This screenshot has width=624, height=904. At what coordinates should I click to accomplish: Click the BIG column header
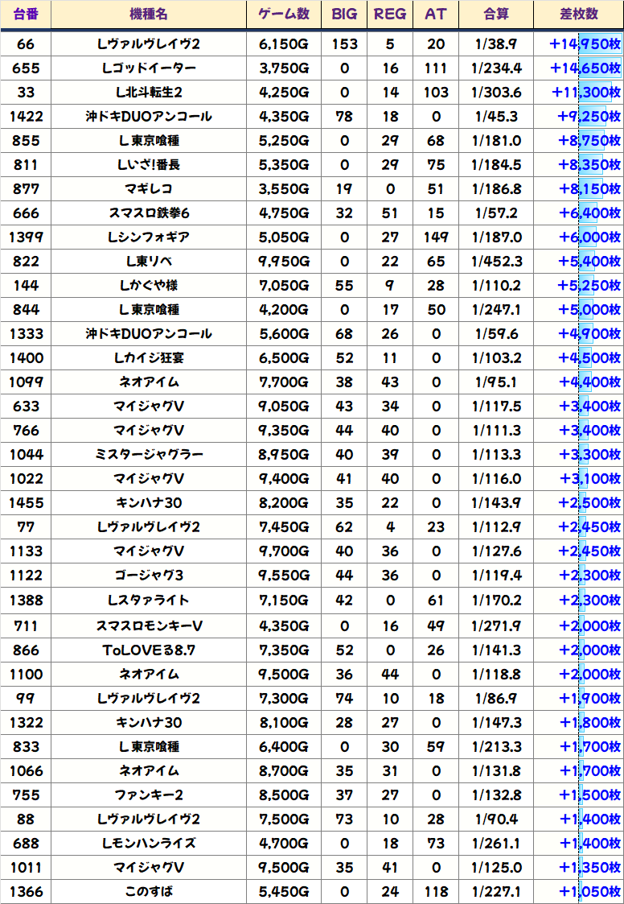tap(344, 14)
